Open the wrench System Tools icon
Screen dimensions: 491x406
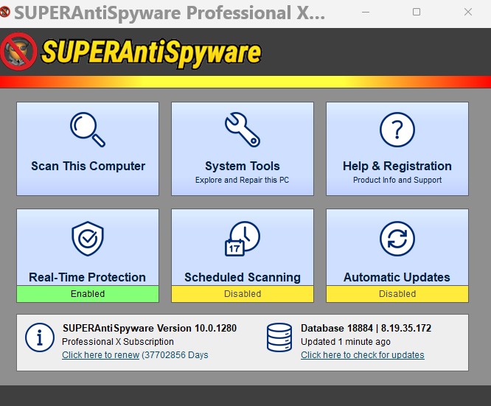point(242,130)
